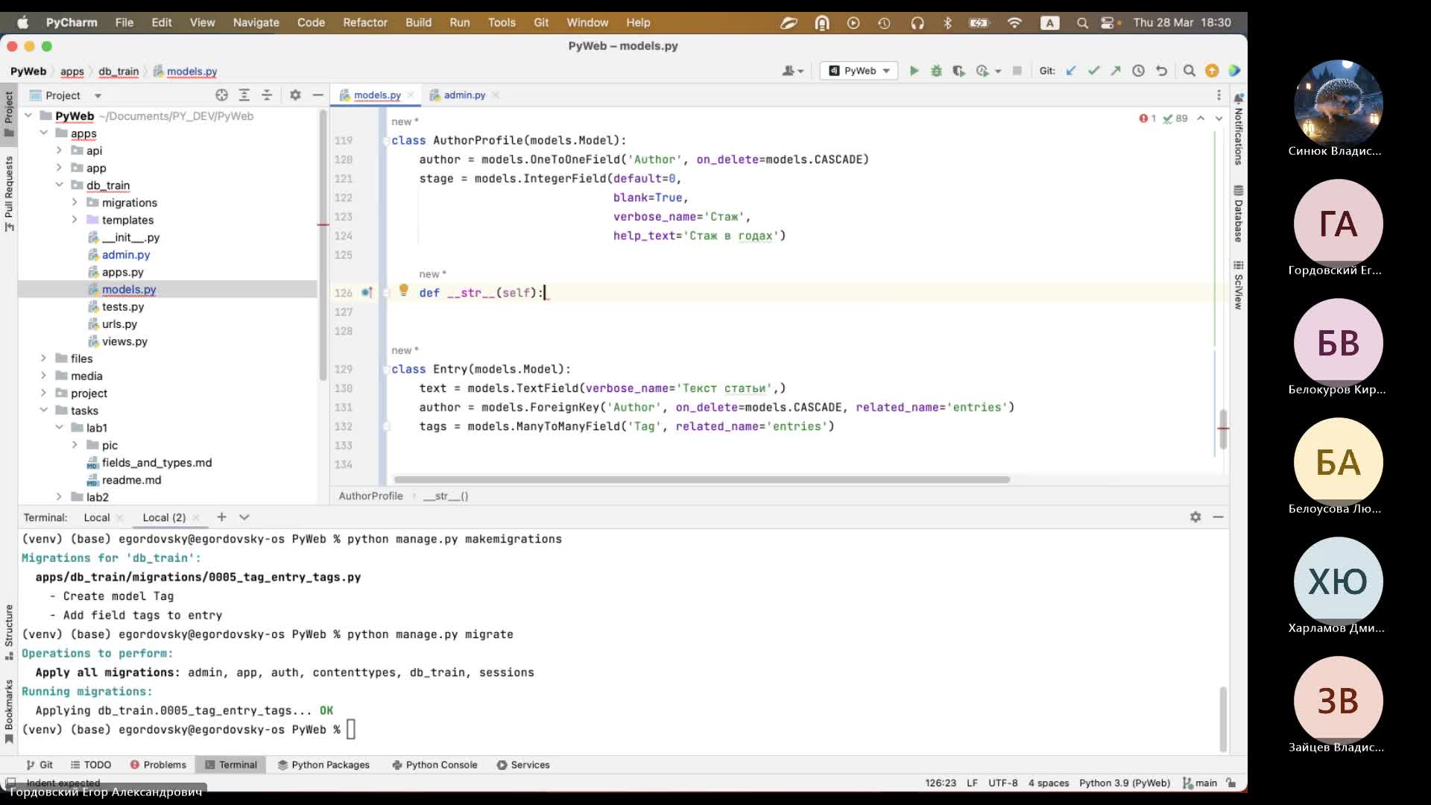The width and height of the screenshot is (1431, 805).
Task: Click the intention lightbulb on line 126
Action: point(403,291)
